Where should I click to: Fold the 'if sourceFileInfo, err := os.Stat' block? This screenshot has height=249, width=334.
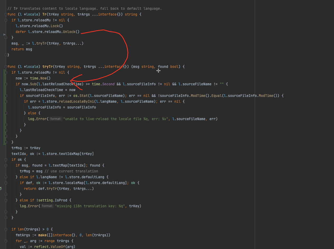6,96
